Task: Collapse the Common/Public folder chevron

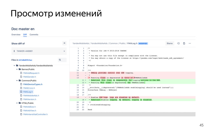Action: pyautogui.click(x=17, y=81)
